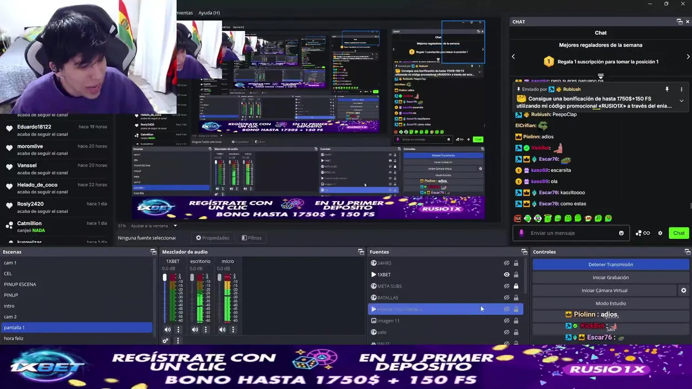Lock the 24HRS source
The image size is (692, 389).
[516, 263]
